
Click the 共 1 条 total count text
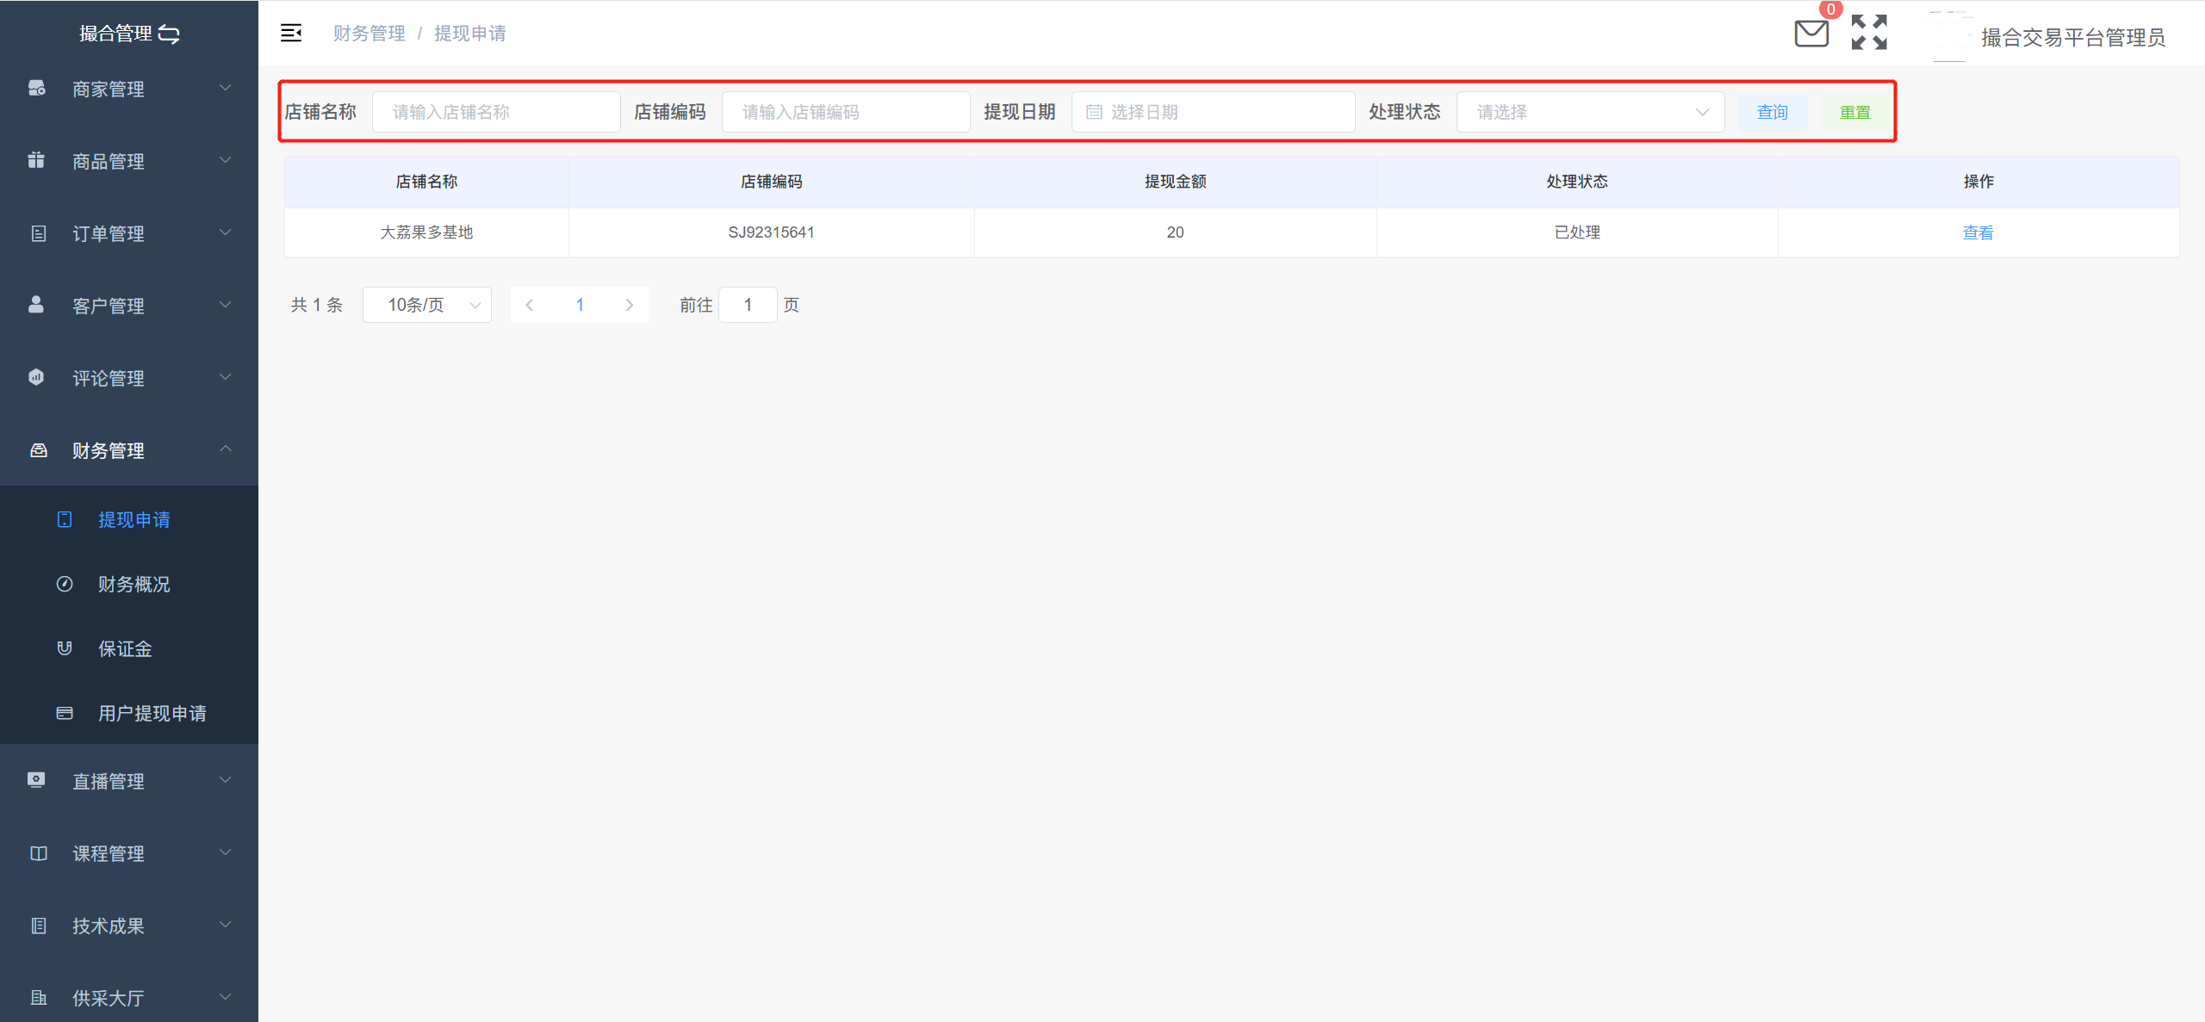317,305
